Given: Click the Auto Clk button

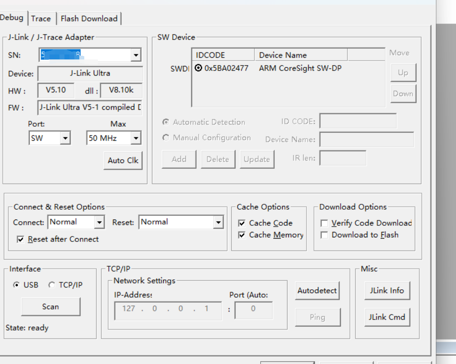Looking at the screenshot, I should [123, 161].
